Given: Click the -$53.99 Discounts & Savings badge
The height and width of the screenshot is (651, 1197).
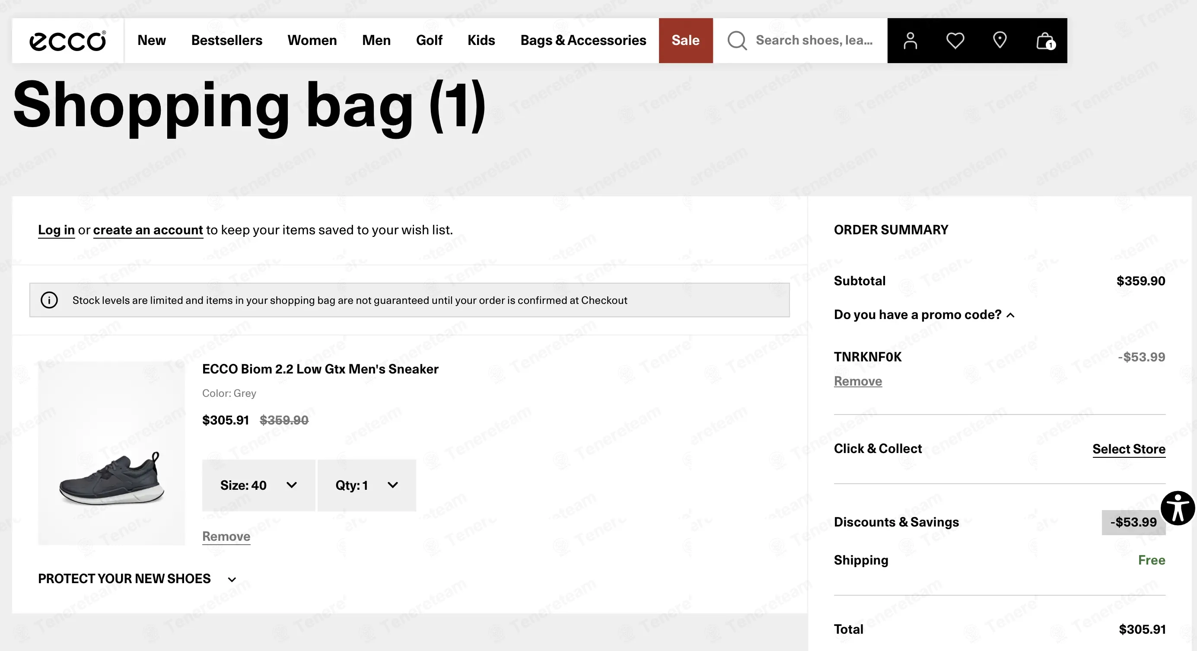Looking at the screenshot, I should click(1133, 522).
